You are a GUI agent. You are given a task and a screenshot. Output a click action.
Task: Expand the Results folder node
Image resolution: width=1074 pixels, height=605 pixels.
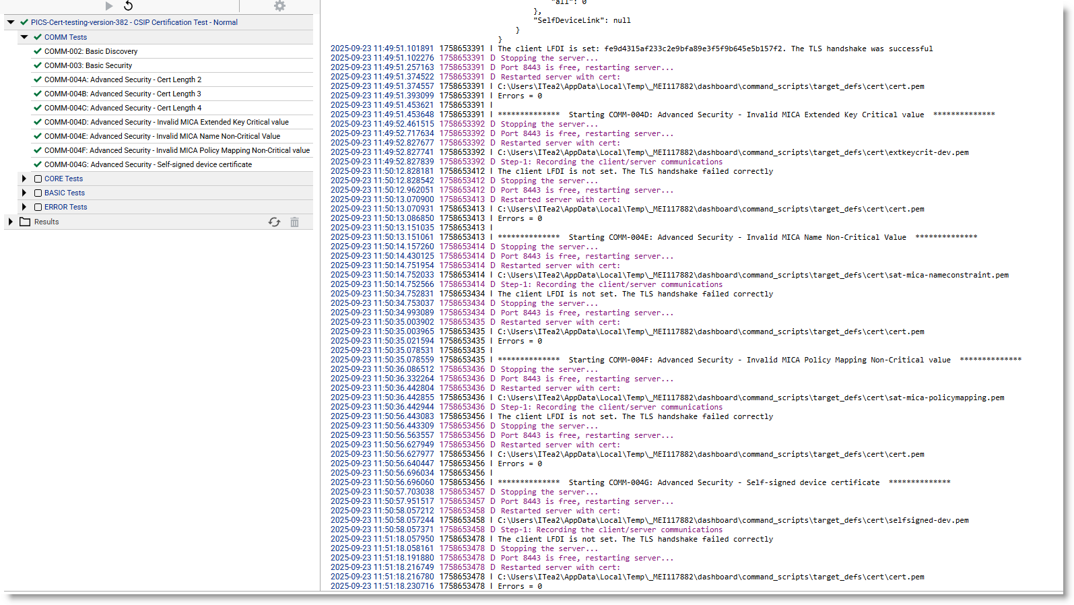(10, 222)
